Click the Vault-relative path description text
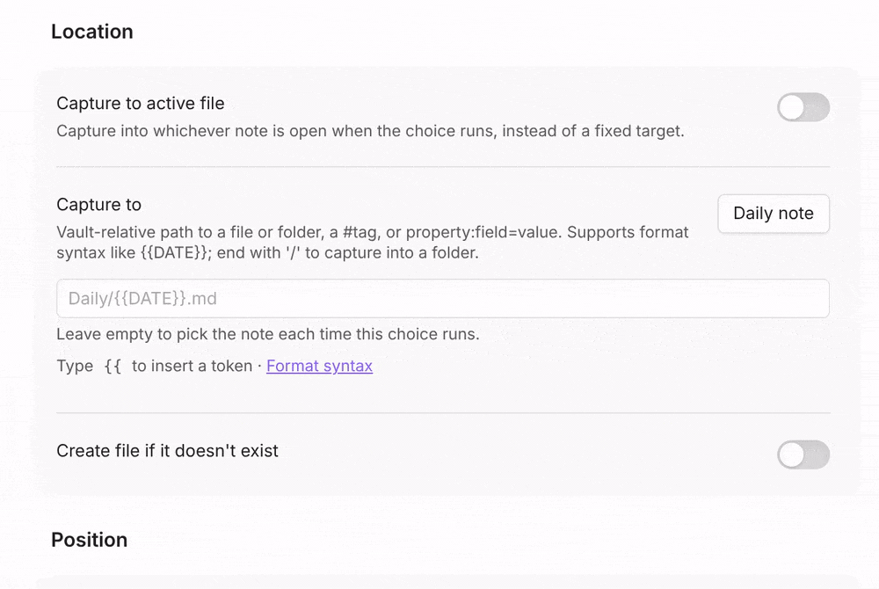 pyautogui.click(x=372, y=243)
